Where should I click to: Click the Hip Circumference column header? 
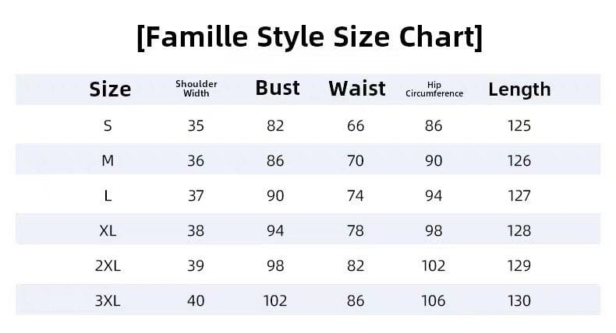click(434, 89)
